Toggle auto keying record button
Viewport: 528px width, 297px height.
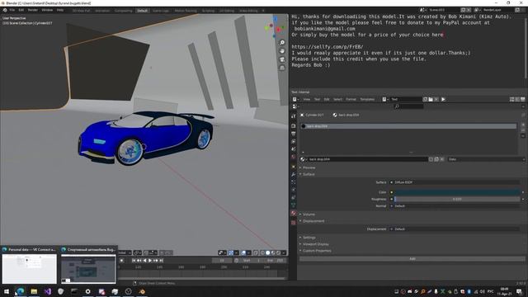click(122, 261)
